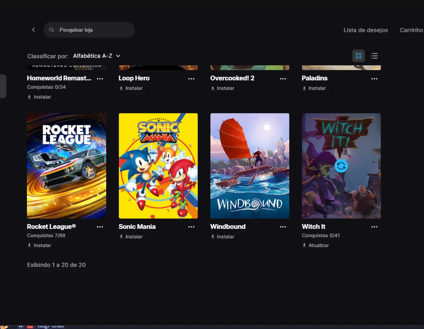Screen dimensions: 424x329
Task: Install Windbound
Action: click(x=223, y=237)
